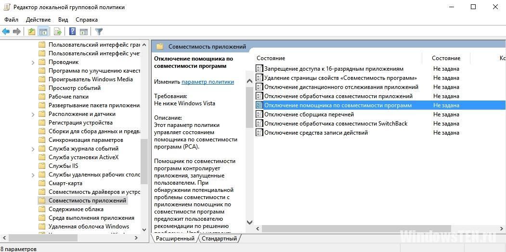Click the Group Policy Editor title bar icon
The width and height of the screenshot is (506, 252).
tap(6, 7)
